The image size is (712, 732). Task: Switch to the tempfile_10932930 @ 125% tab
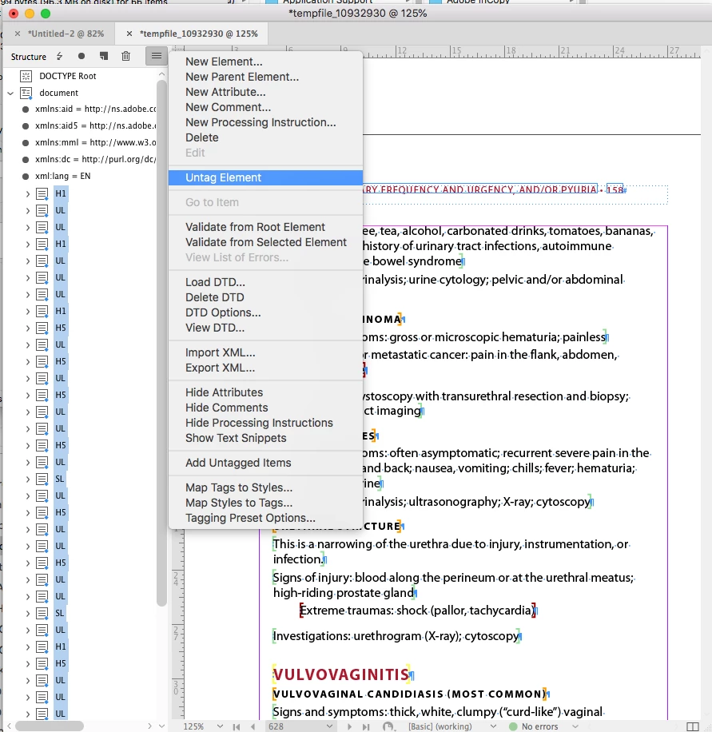pos(199,34)
